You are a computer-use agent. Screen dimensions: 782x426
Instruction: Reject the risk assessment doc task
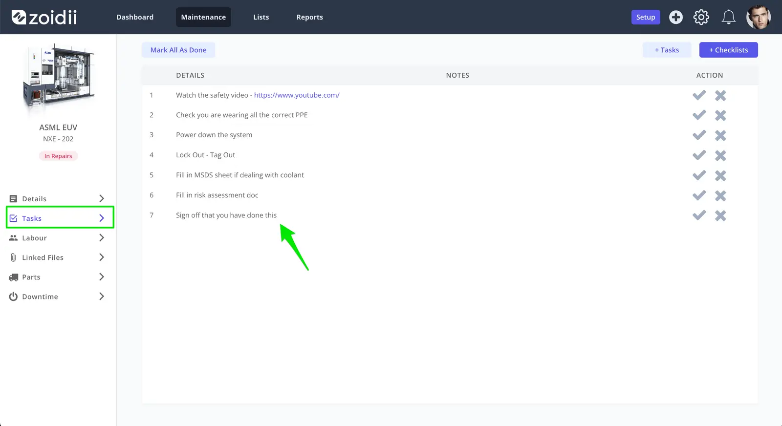[720, 195]
